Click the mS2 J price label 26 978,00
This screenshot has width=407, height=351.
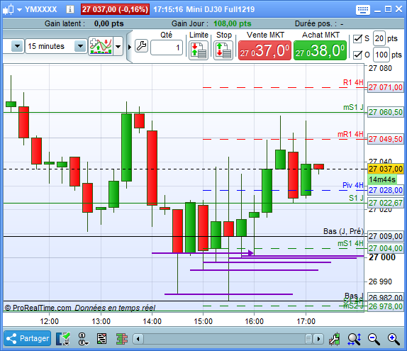(x=386, y=306)
